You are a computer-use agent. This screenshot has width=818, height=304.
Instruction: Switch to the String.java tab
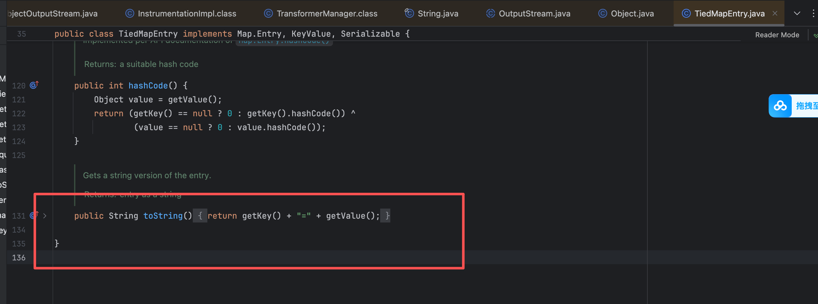[431, 14]
